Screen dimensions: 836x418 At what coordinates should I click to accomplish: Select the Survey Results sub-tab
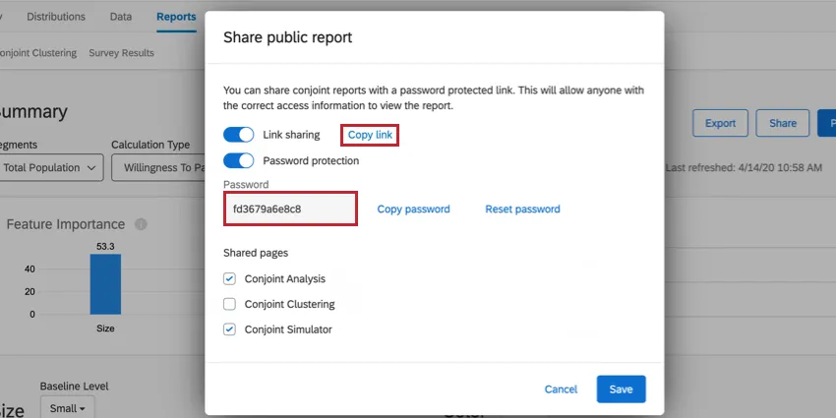pos(121,53)
